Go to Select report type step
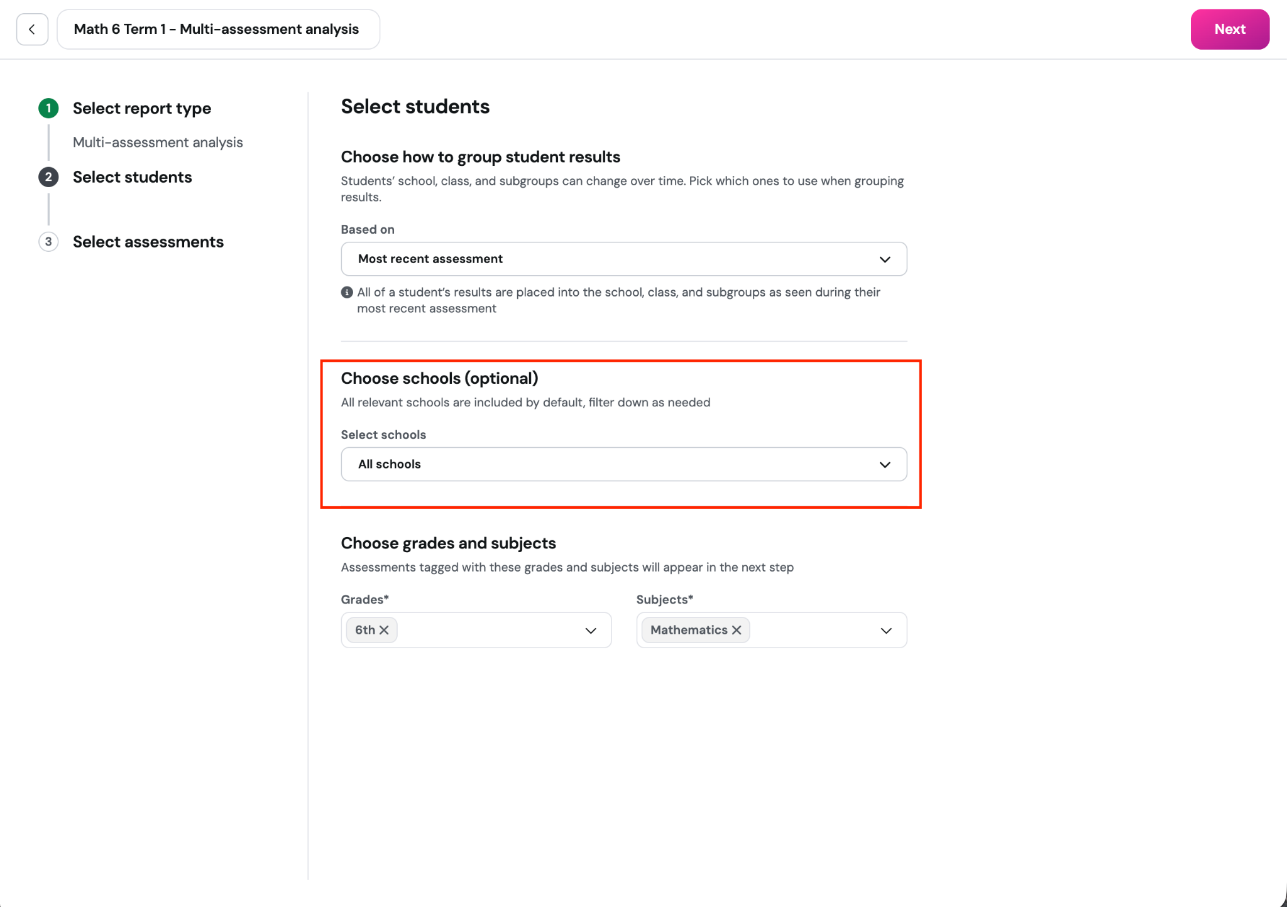 pos(142,108)
